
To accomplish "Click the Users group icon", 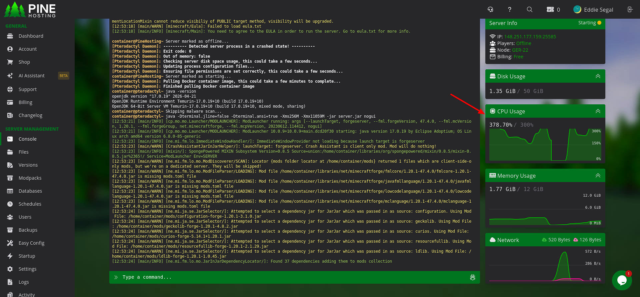I will point(10,217).
